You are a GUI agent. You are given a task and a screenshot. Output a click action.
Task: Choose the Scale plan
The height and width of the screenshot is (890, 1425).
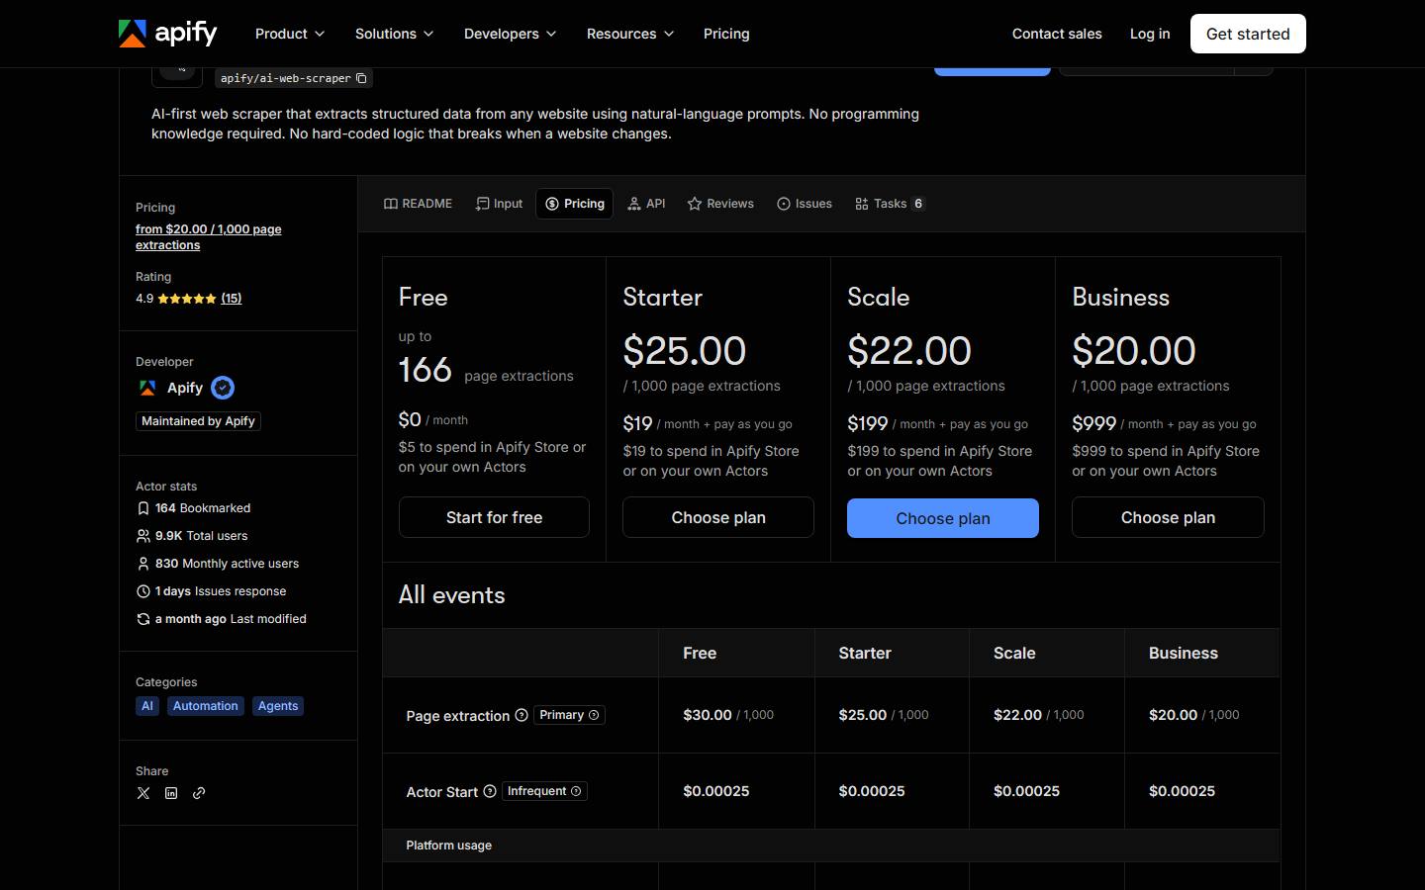[x=943, y=518]
